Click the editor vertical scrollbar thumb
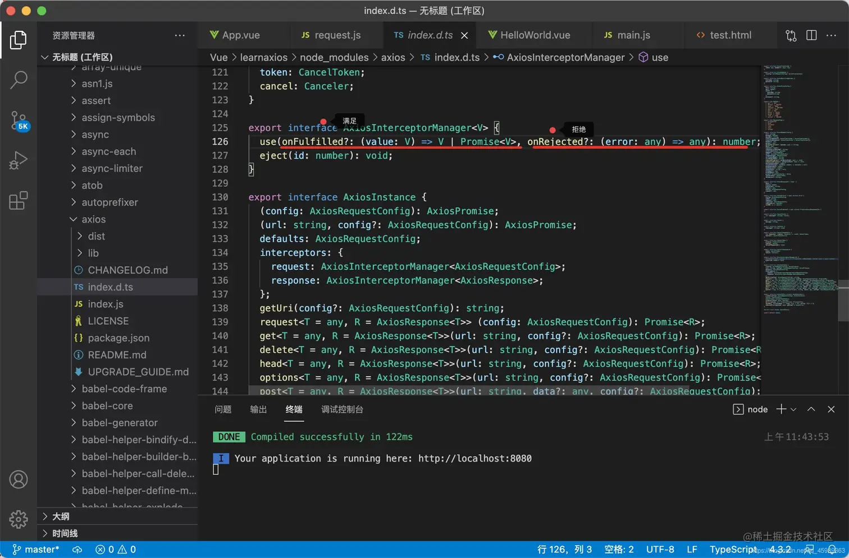The image size is (849, 558). click(x=843, y=301)
